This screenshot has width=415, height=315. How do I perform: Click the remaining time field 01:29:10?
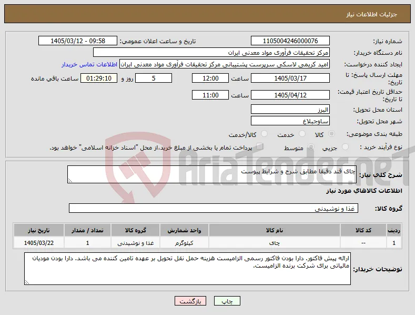pos(99,78)
